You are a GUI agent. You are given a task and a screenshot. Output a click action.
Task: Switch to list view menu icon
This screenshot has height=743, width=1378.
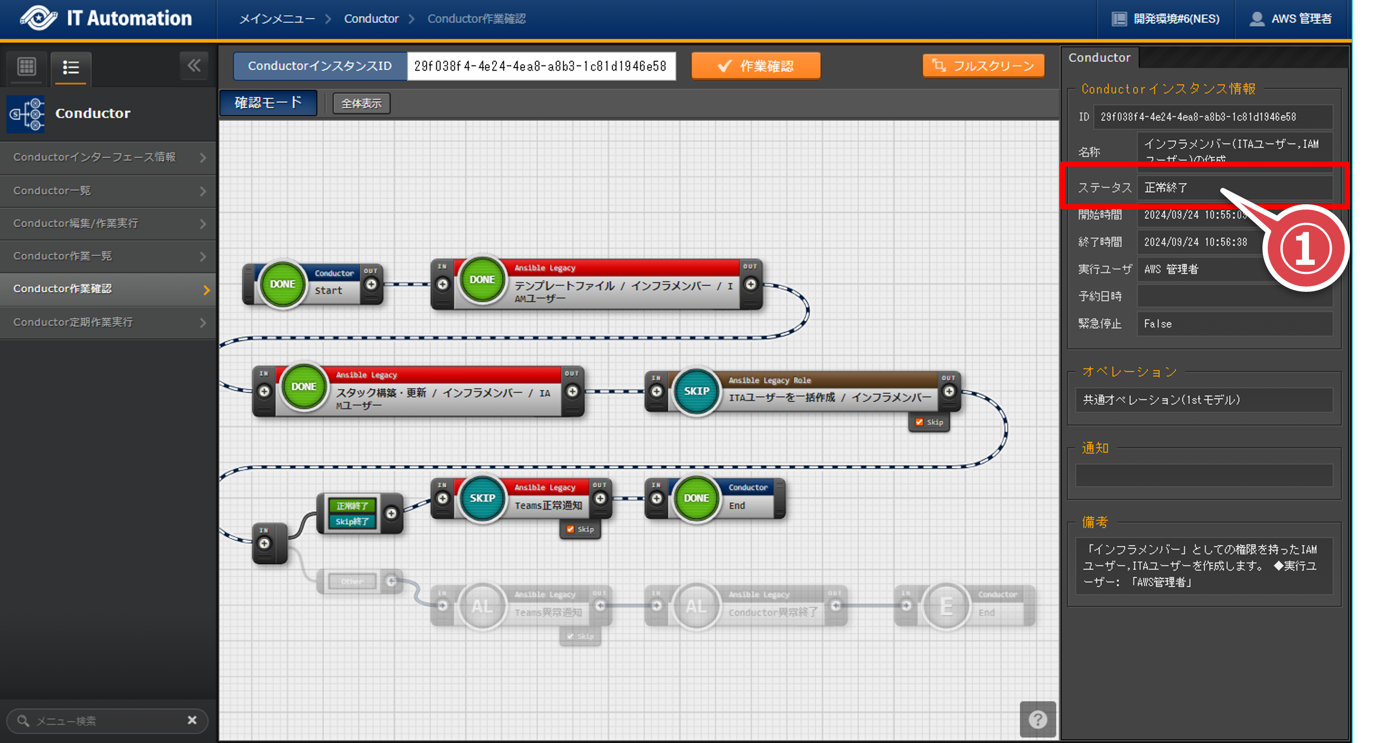tap(71, 68)
